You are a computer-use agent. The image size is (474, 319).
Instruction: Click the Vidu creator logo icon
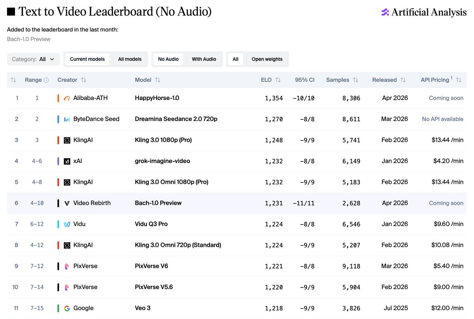pyautogui.click(x=67, y=224)
